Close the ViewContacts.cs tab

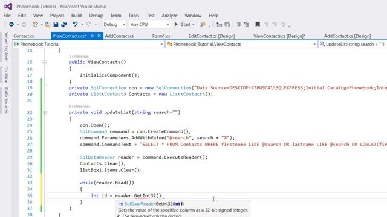[x=99, y=36]
